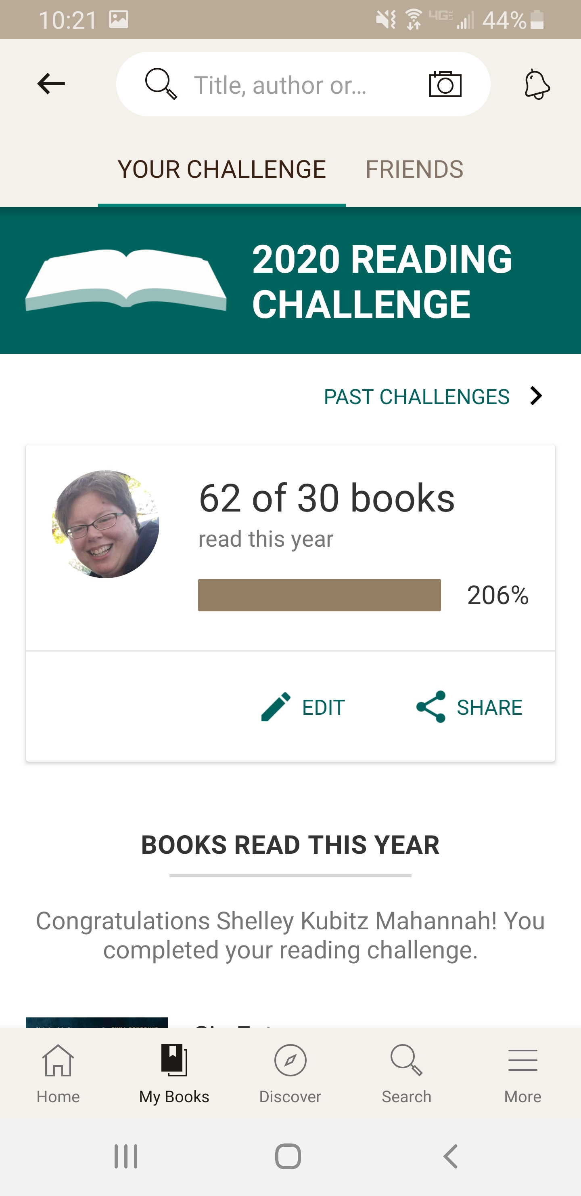Screen dimensions: 581x1196
Task: Switch to the Friends tab
Action: (414, 169)
